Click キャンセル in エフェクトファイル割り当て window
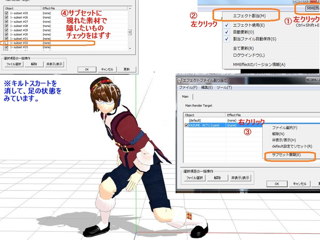 click(300, 184)
